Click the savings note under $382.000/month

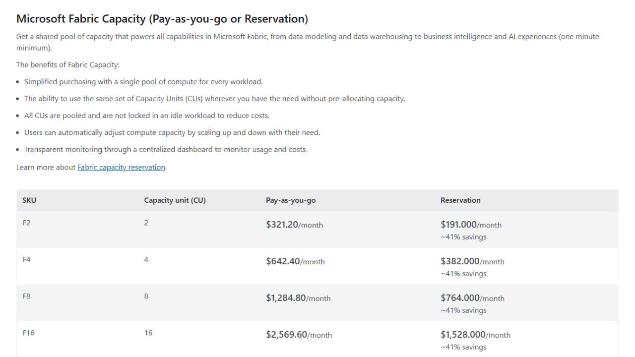click(x=463, y=274)
